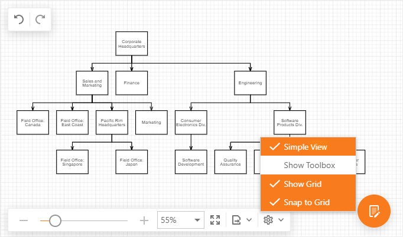Click the orange edit properties button

[x=374, y=211]
